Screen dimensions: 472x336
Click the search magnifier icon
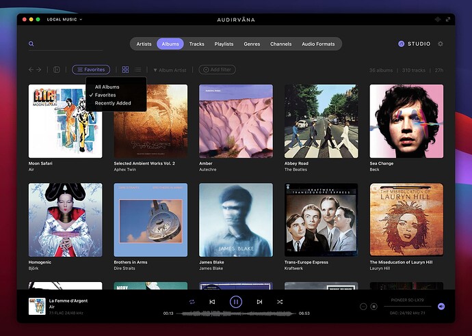[x=31, y=44]
